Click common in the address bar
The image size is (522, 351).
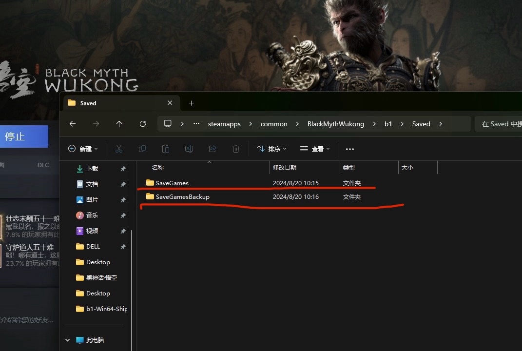274,124
